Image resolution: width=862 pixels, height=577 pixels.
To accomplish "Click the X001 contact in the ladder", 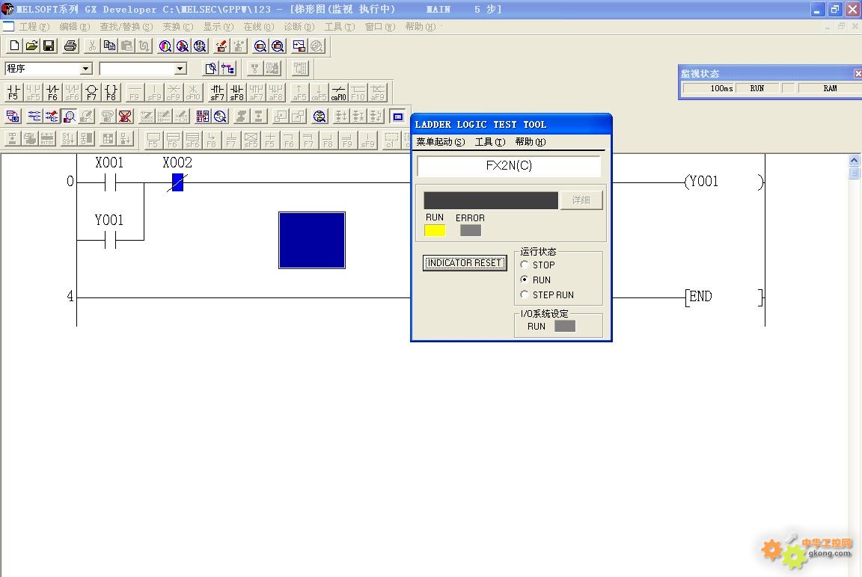I will [110, 182].
